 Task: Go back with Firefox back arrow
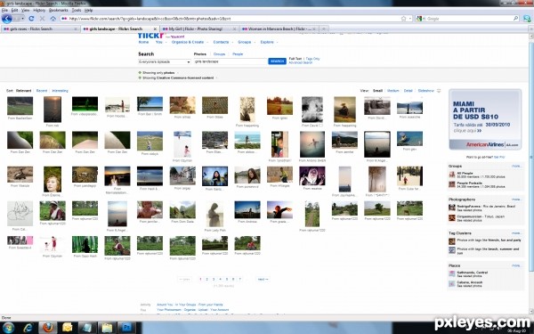6,19
